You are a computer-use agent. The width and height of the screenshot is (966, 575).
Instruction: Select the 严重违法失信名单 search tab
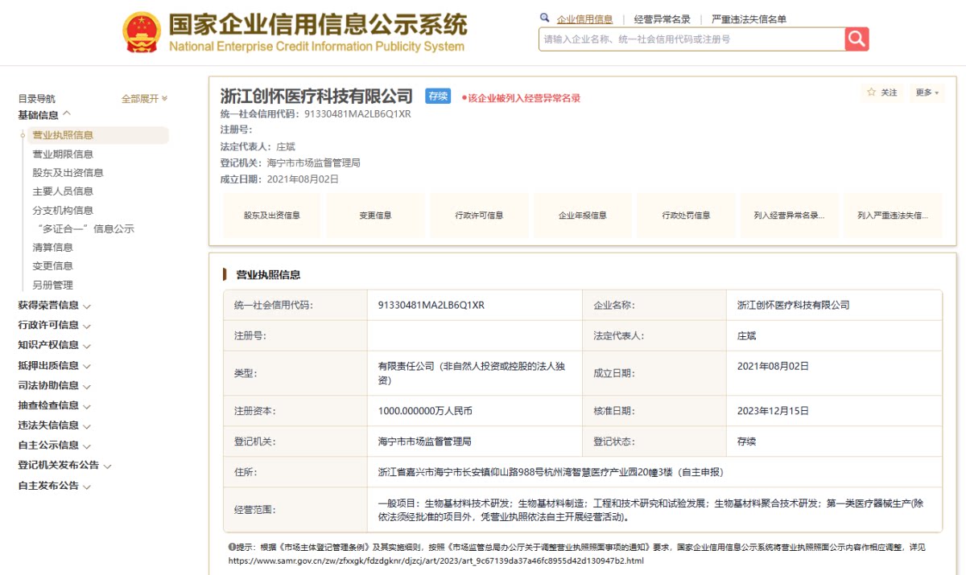pyautogui.click(x=749, y=19)
